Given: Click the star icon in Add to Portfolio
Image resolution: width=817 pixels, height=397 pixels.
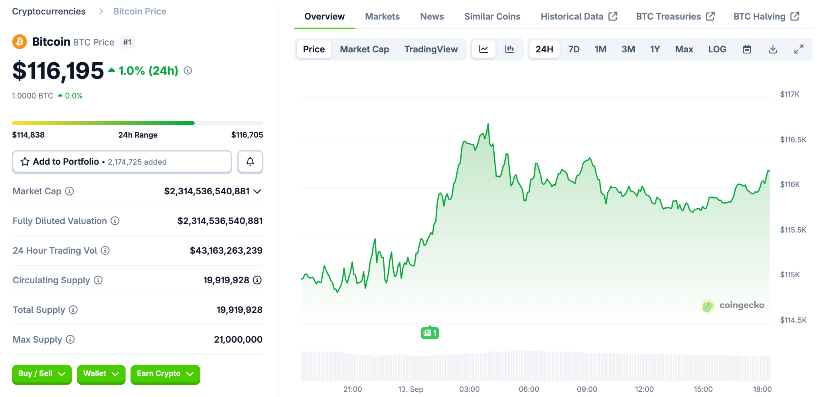Looking at the screenshot, I should point(25,162).
